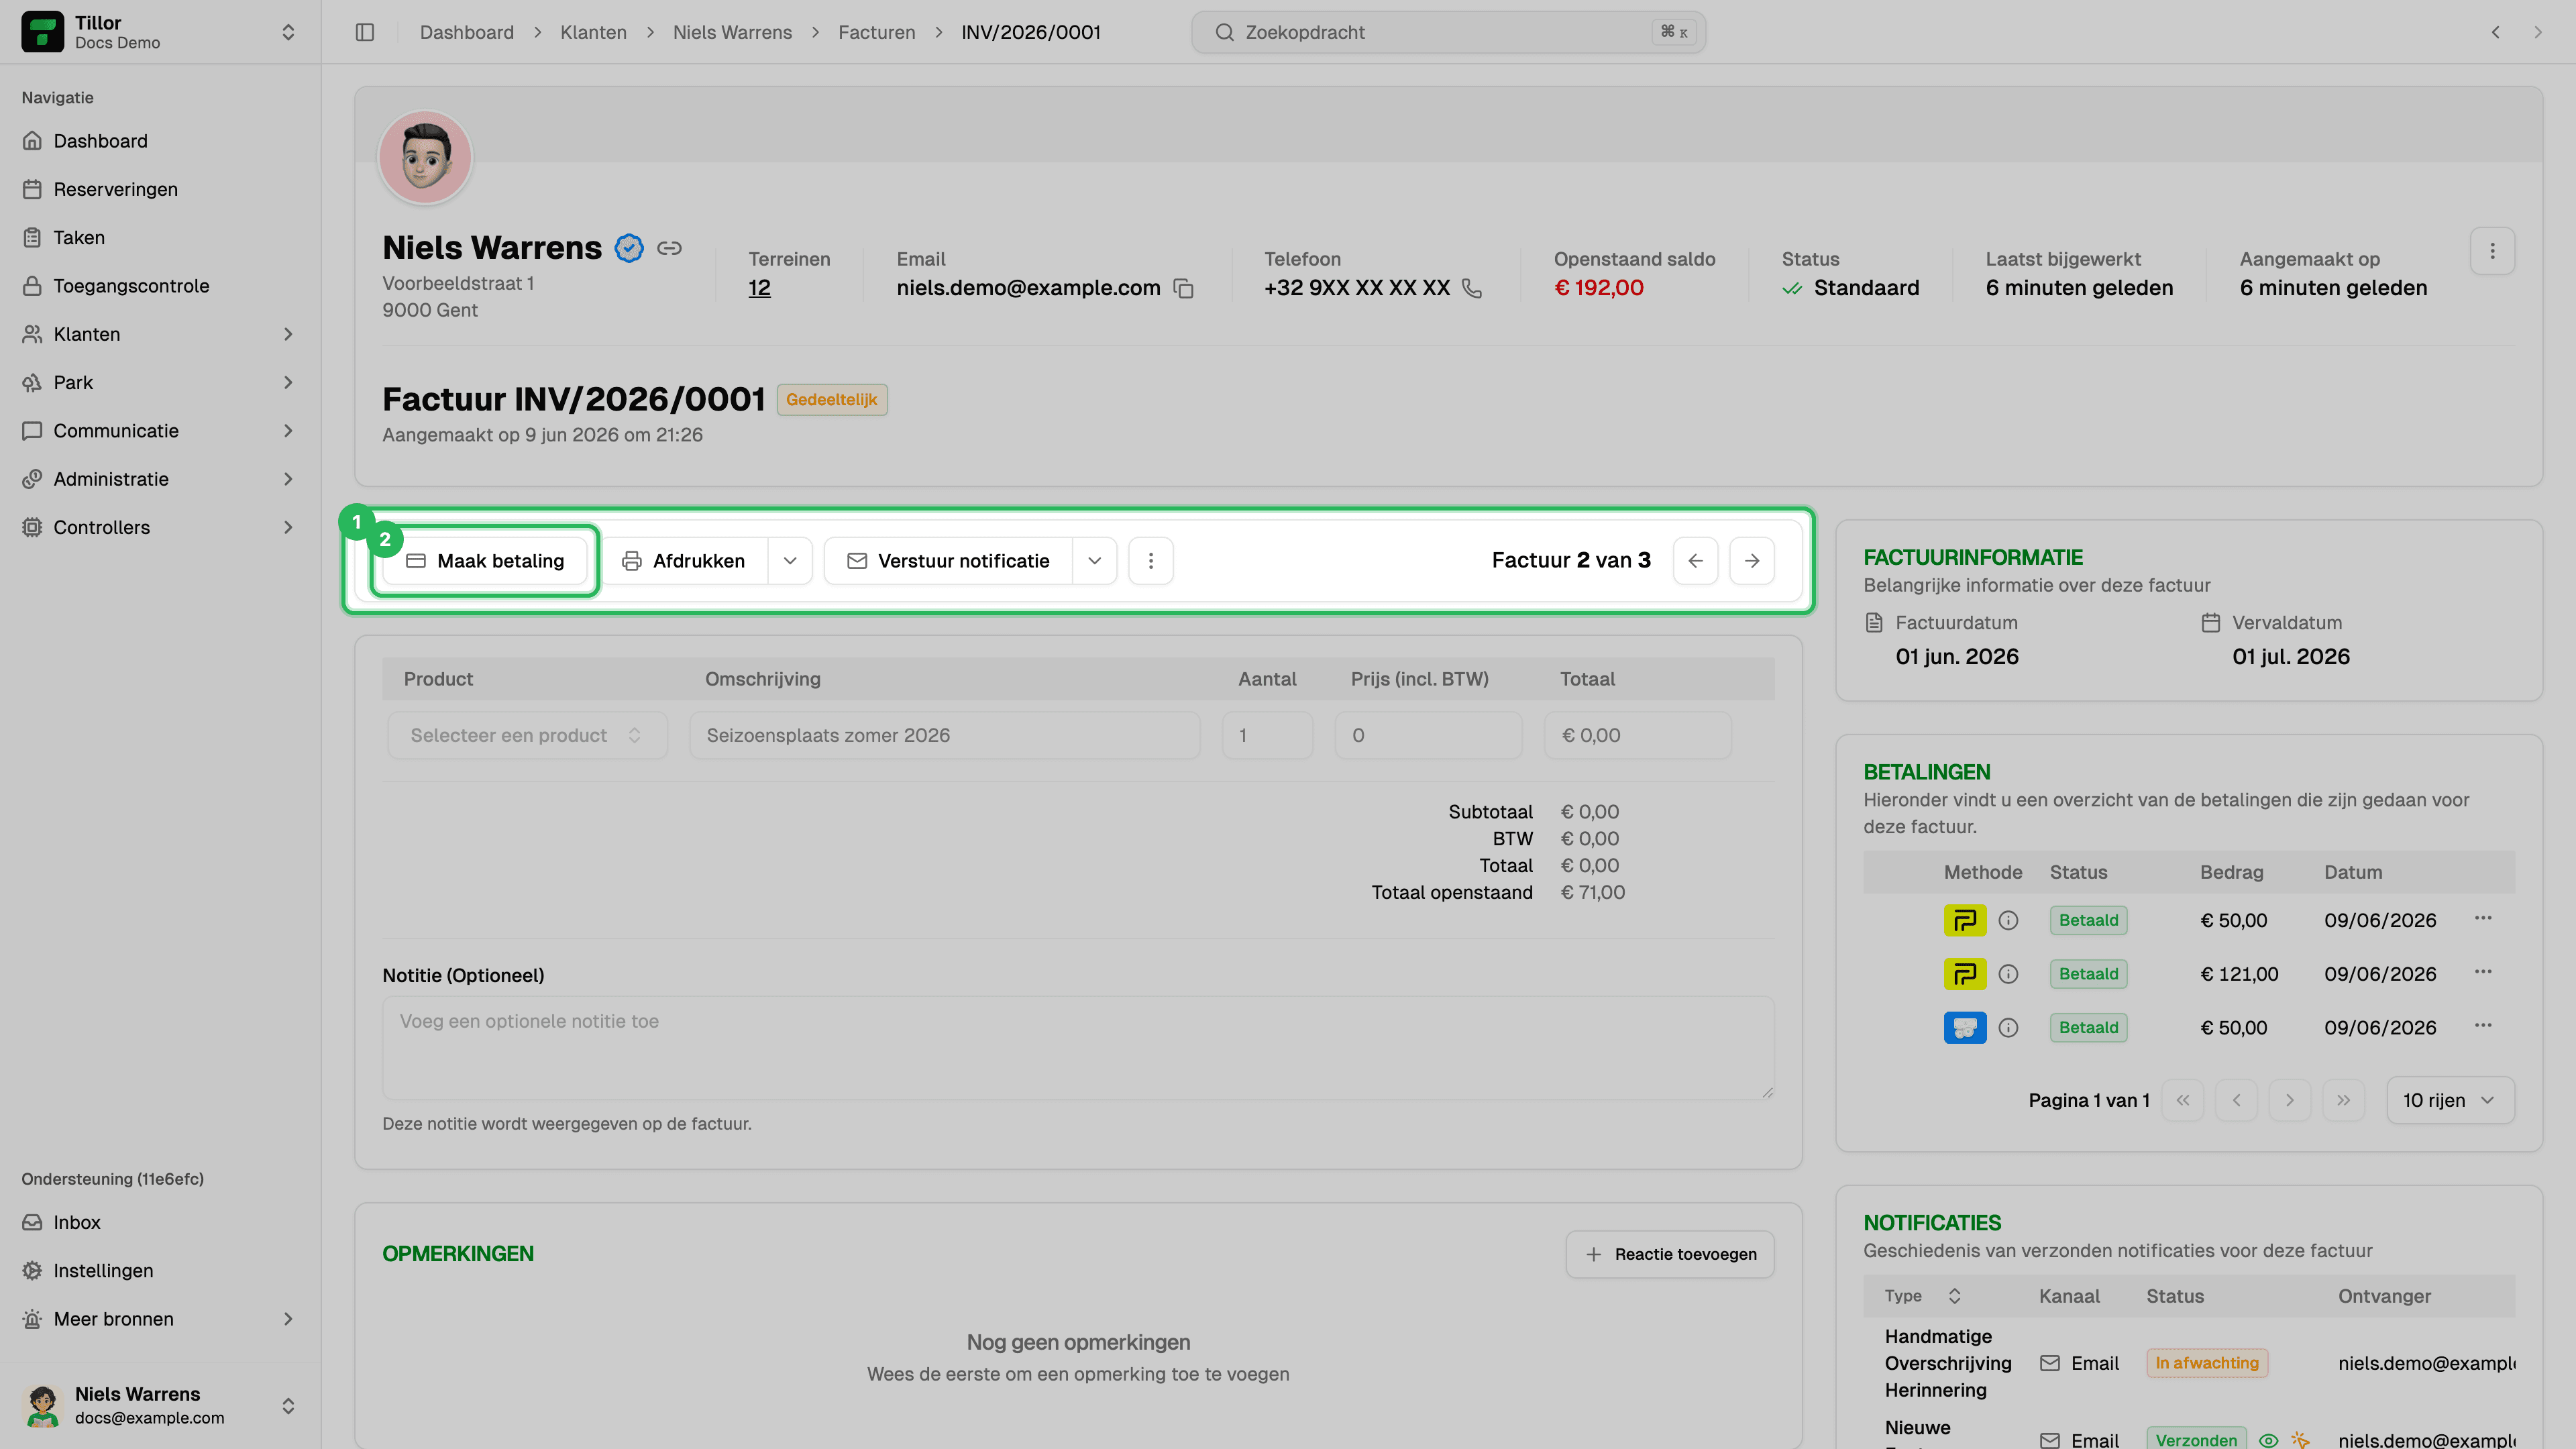The image size is (2576, 1449).
Task: Open options for first €50,00 payment row
Action: [2483, 918]
